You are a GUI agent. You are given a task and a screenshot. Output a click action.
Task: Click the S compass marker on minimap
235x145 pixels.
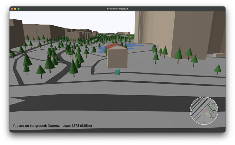[x=204, y=123]
